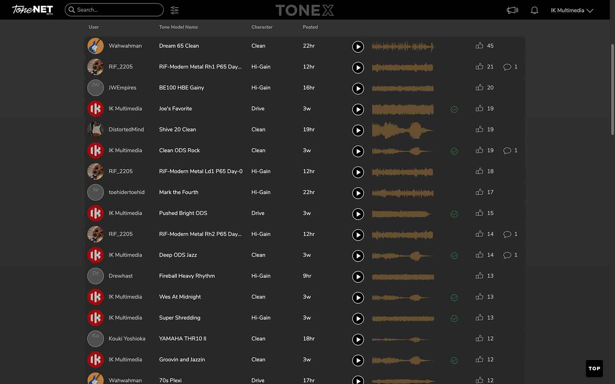Screen dimensions: 615x384
Task: Like Joe's Favorite tone
Action: point(479,108)
